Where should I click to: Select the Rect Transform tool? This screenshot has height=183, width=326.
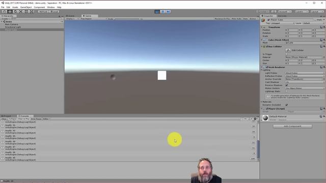(x=26, y=12)
